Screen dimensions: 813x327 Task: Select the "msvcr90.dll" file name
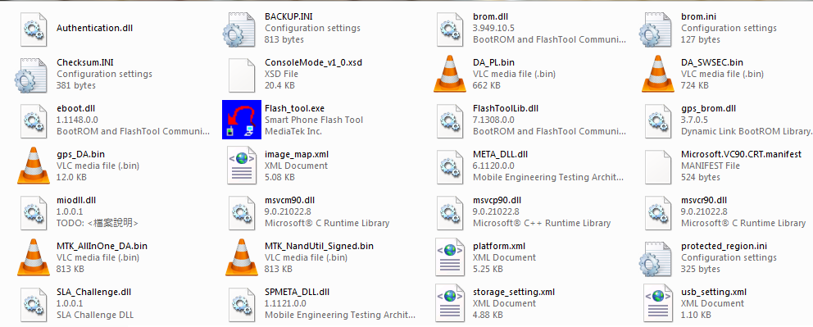tap(704, 200)
